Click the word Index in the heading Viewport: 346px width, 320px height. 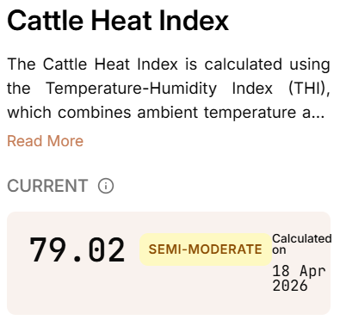(x=194, y=21)
